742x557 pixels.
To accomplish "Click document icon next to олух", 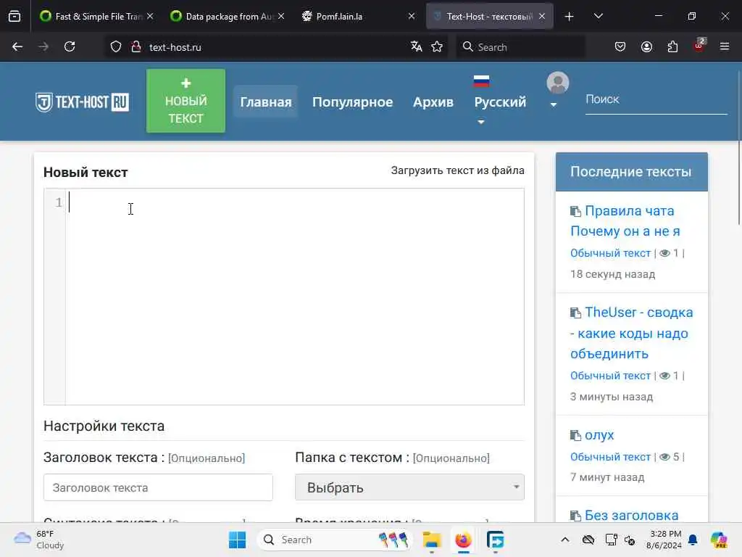I will 575,435.
